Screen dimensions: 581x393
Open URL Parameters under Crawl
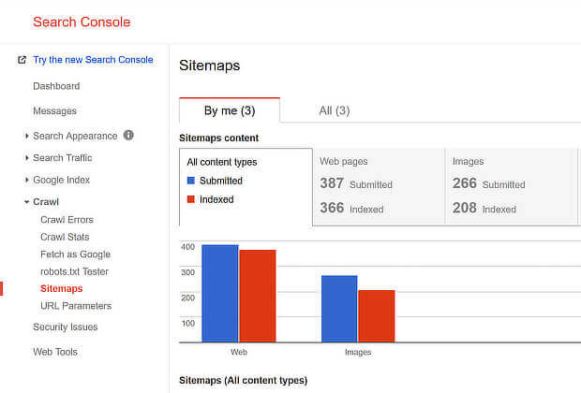pyautogui.click(x=76, y=306)
